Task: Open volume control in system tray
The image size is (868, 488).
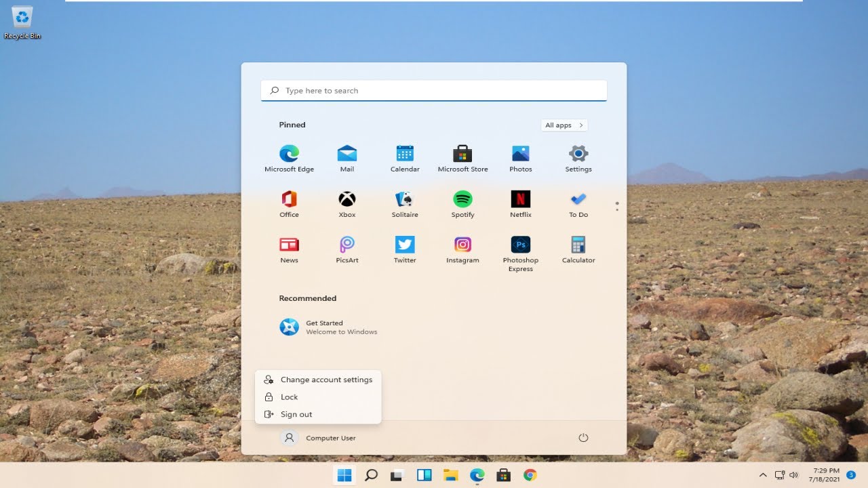Action: (794, 475)
